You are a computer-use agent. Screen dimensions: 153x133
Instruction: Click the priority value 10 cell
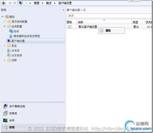149,27
